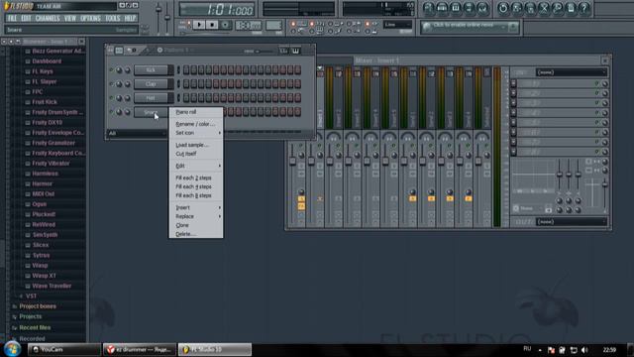Click the Kick channel button
The image size is (634, 357).
tap(151, 70)
